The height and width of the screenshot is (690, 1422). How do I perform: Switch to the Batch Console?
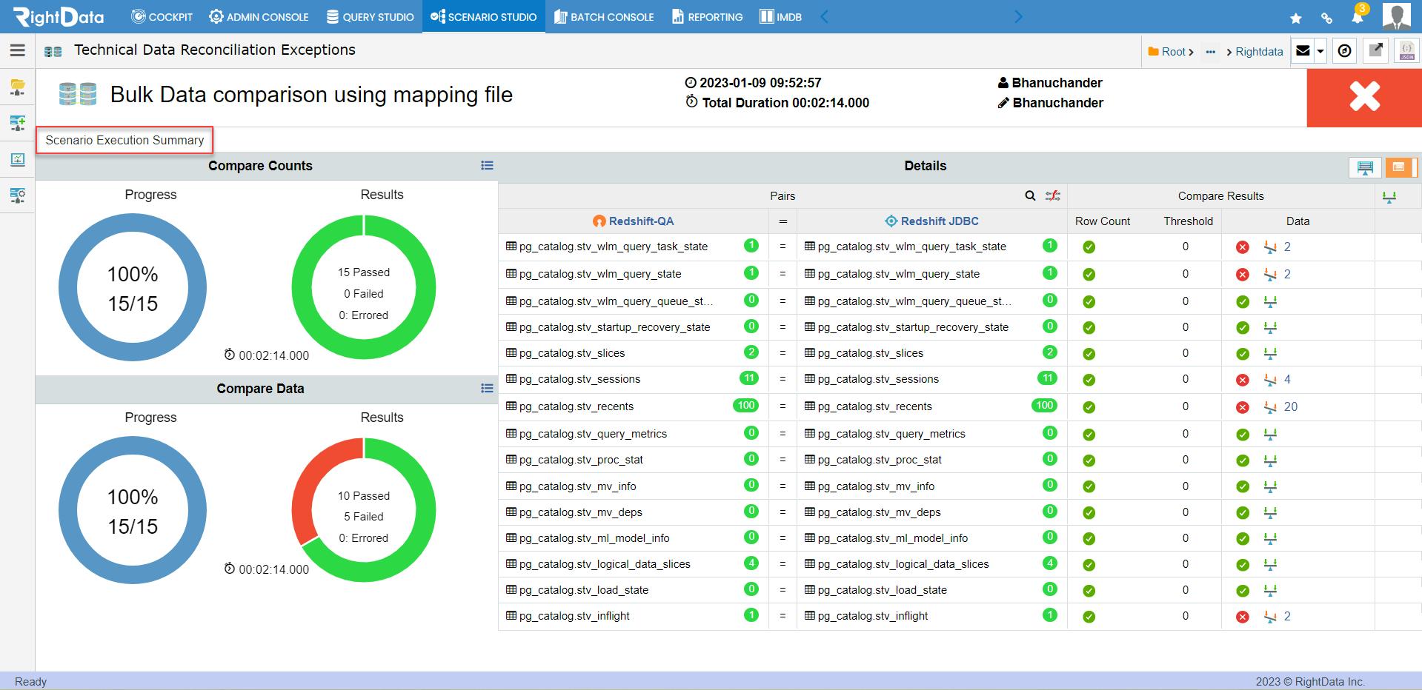click(x=603, y=16)
